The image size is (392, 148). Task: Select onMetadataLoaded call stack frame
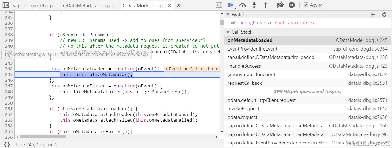(307, 40)
